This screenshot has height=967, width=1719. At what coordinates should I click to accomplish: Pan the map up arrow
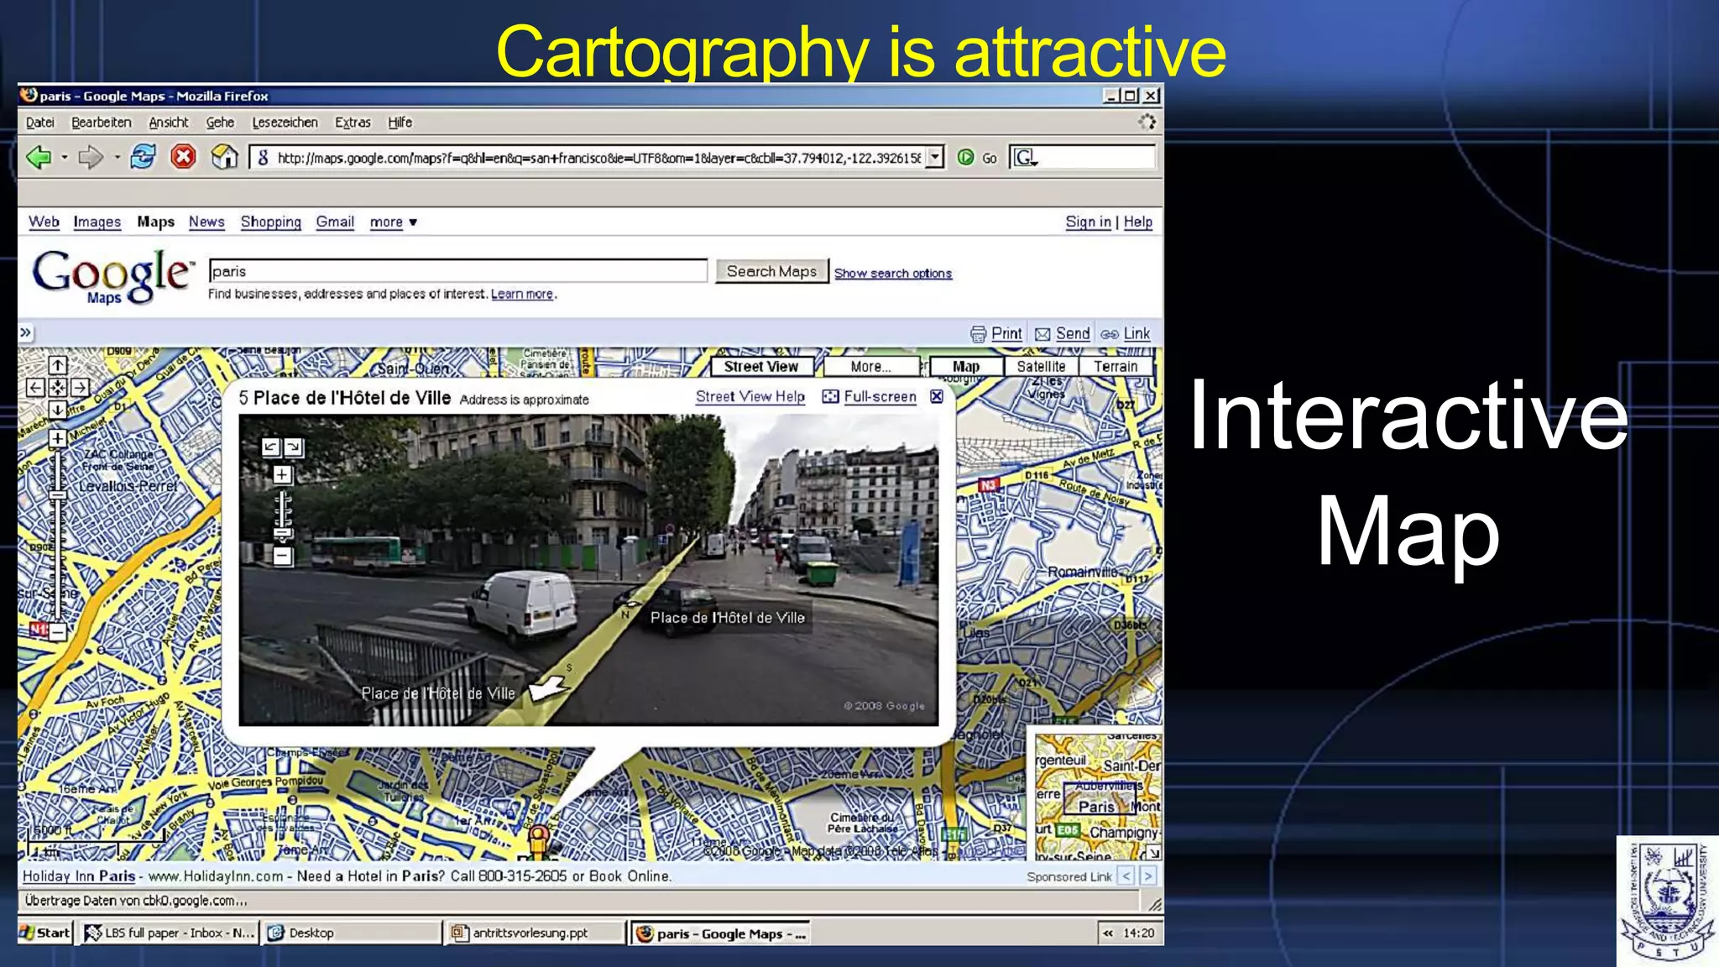tap(57, 365)
